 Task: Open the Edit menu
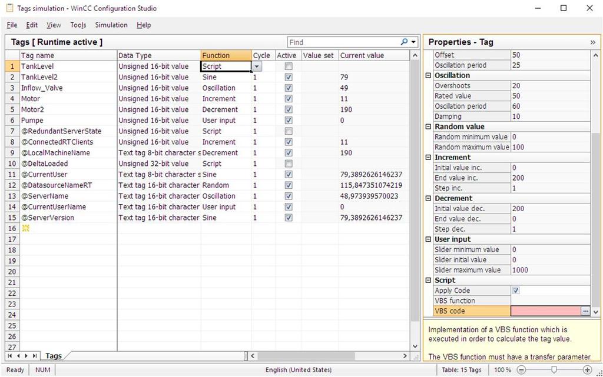32,25
